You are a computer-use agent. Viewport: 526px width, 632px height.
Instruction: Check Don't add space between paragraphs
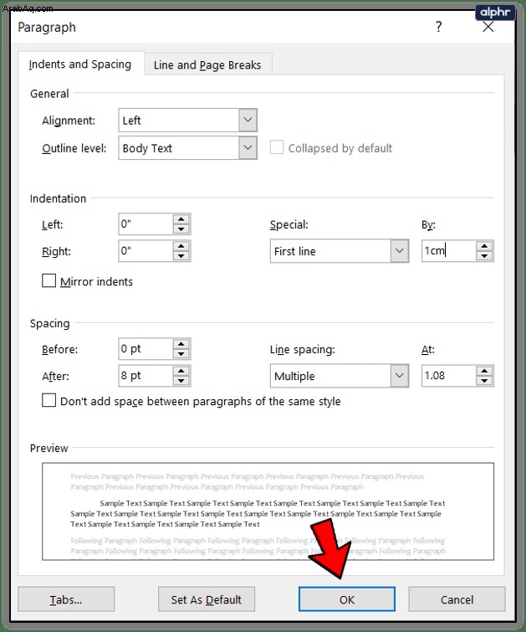49,401
